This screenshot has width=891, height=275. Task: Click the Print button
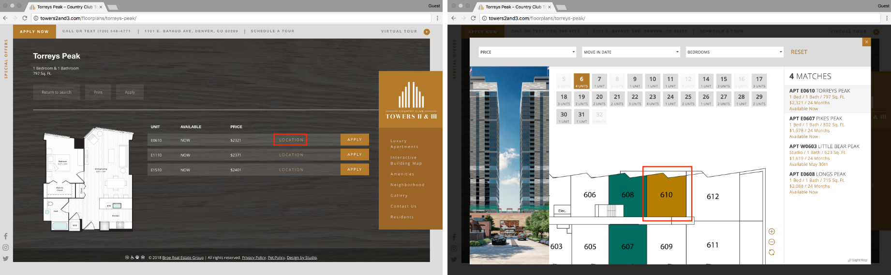[x=98, y=92]
